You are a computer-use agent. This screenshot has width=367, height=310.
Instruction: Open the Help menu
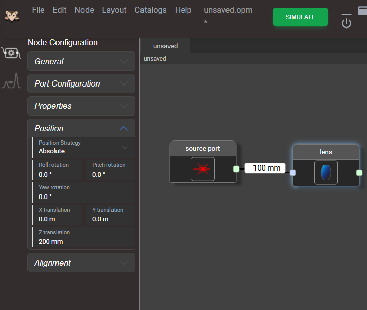point(183,10)
